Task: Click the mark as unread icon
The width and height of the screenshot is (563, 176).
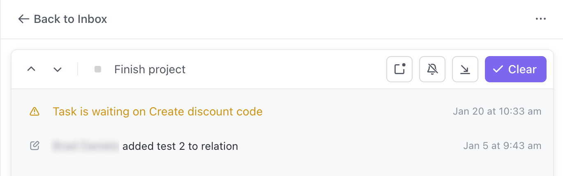Action: (x=399, y=69)
